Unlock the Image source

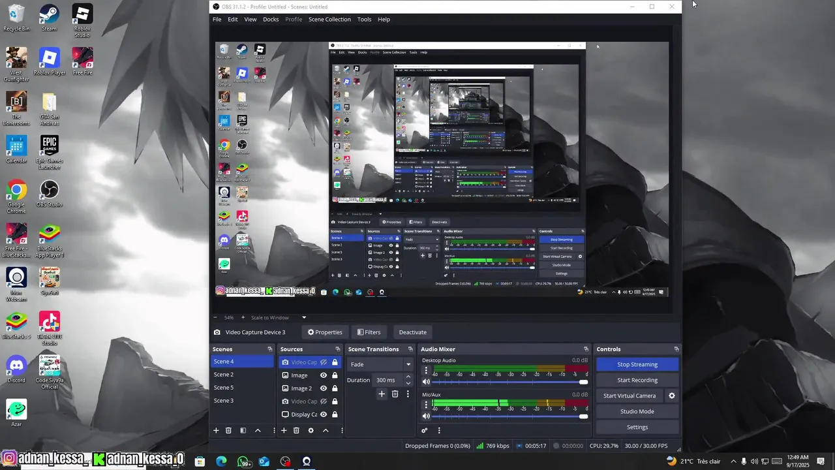[335, 375]
